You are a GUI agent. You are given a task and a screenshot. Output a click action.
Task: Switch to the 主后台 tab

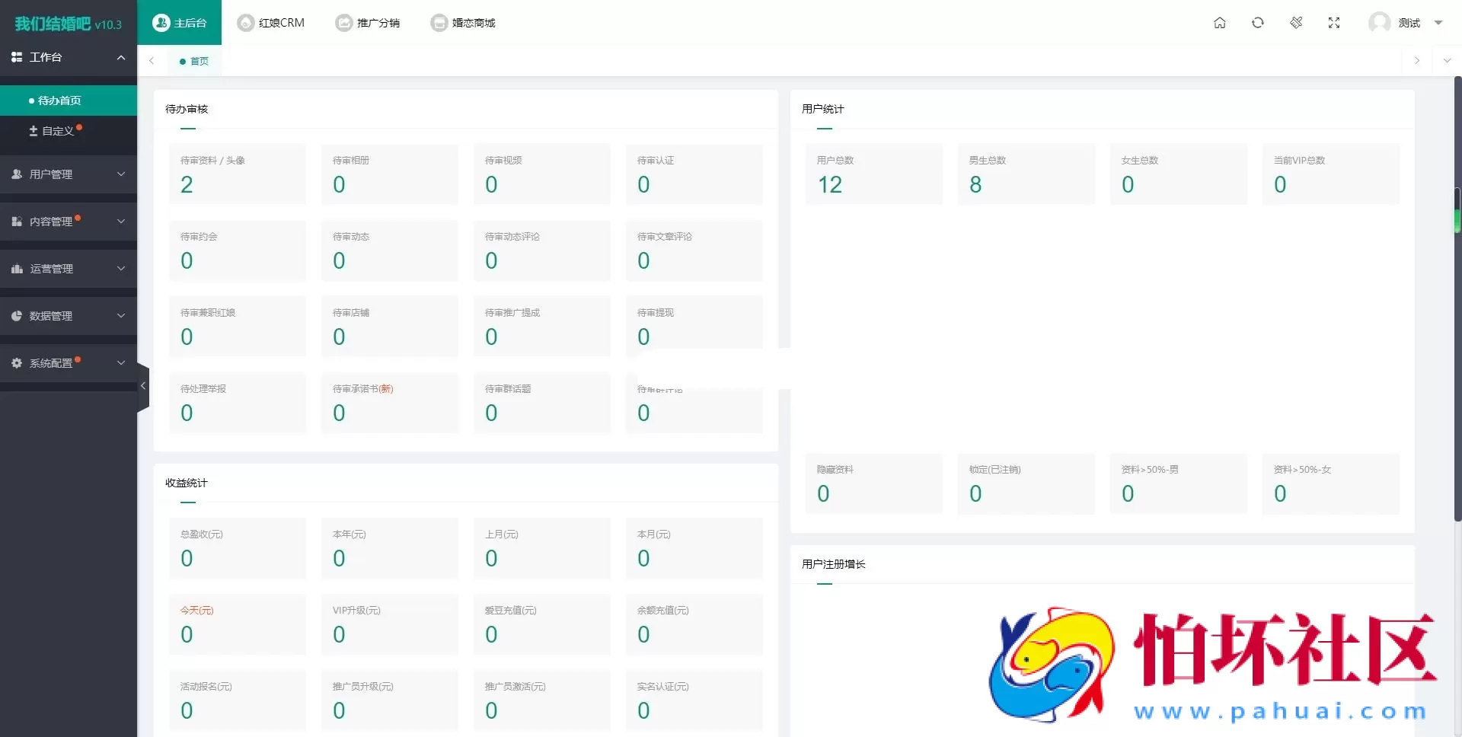click(180, 23)
